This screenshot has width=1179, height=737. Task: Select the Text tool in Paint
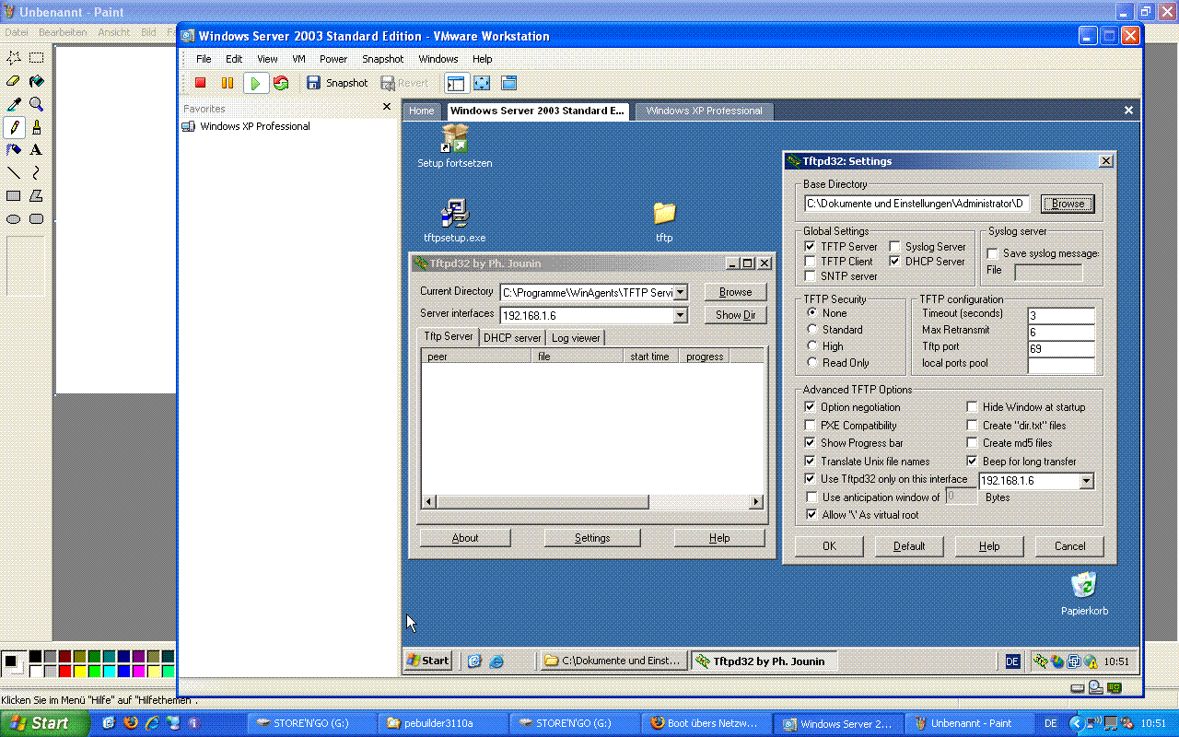tap(37, 149)
